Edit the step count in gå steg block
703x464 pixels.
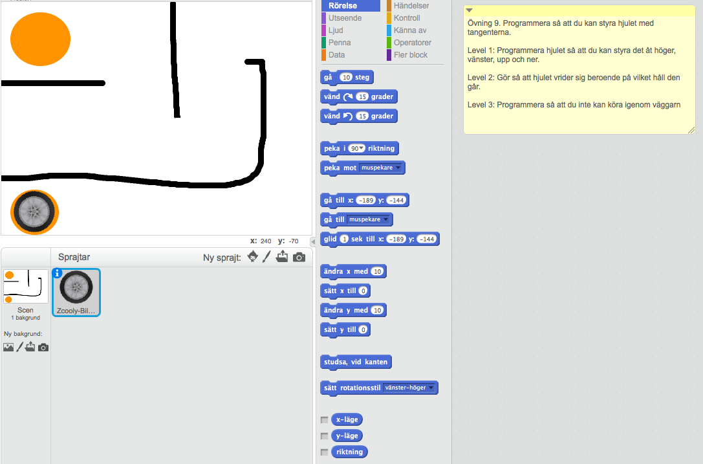345,77
